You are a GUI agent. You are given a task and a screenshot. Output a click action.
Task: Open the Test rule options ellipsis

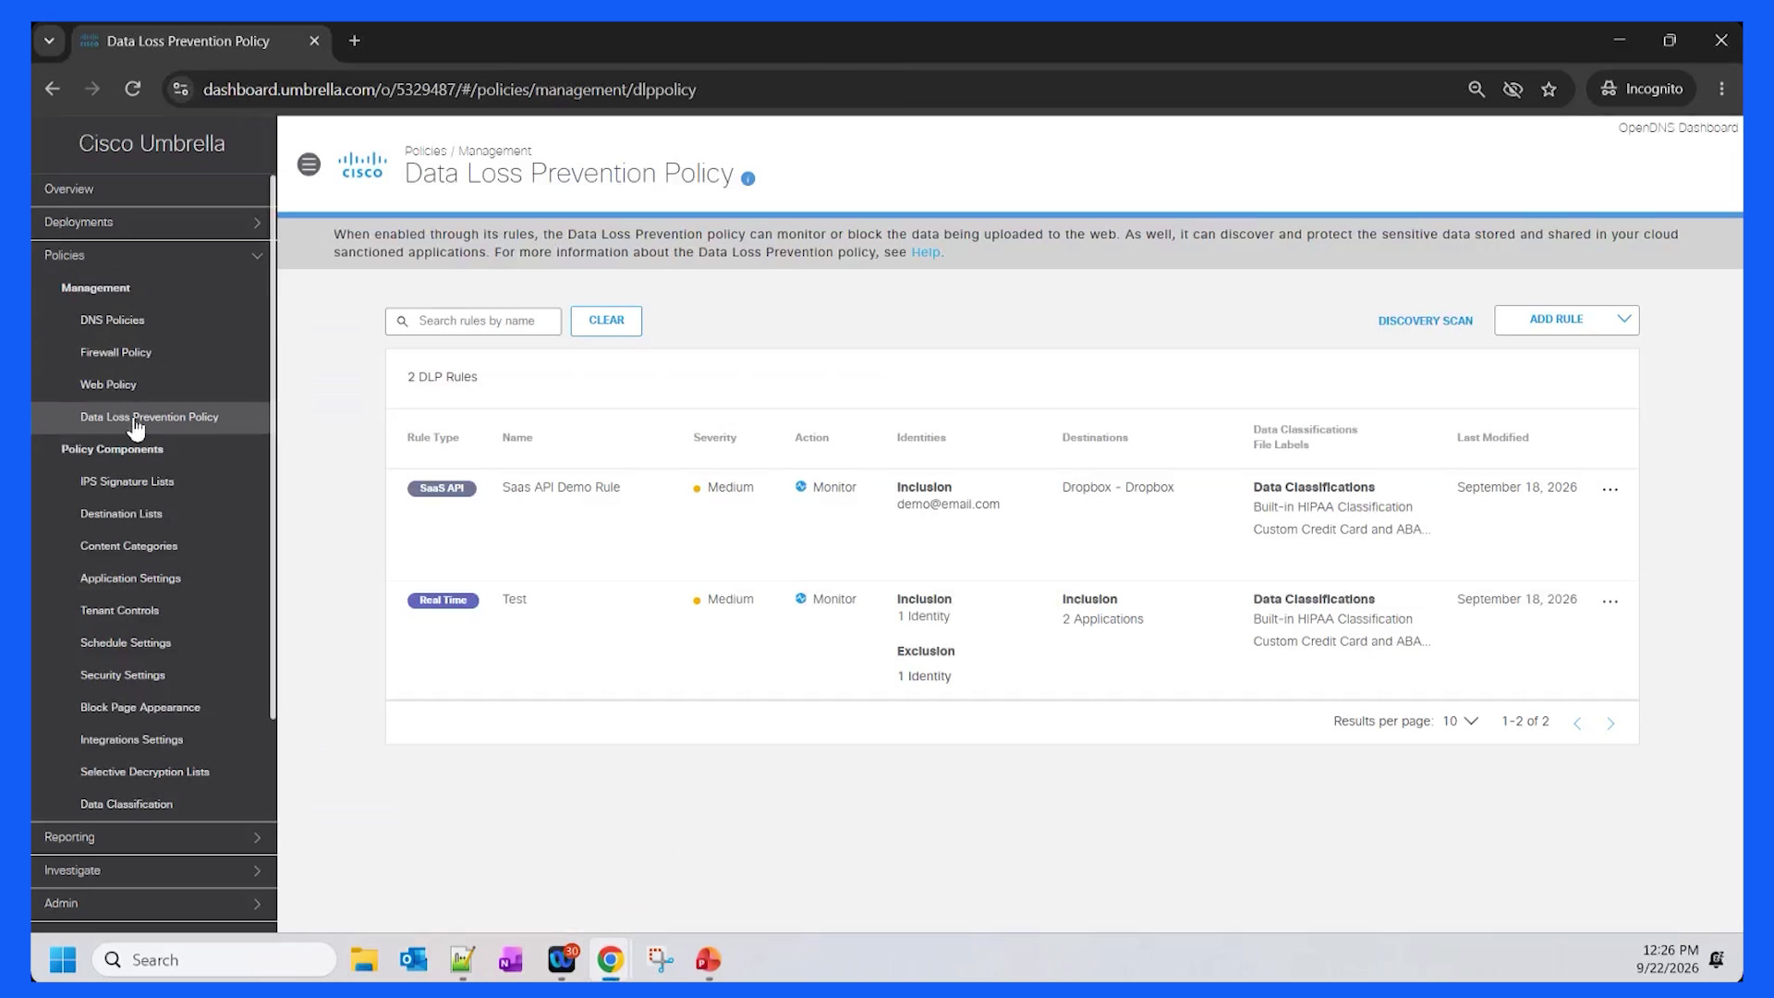pyautogui.click(x=1610, y=602)
